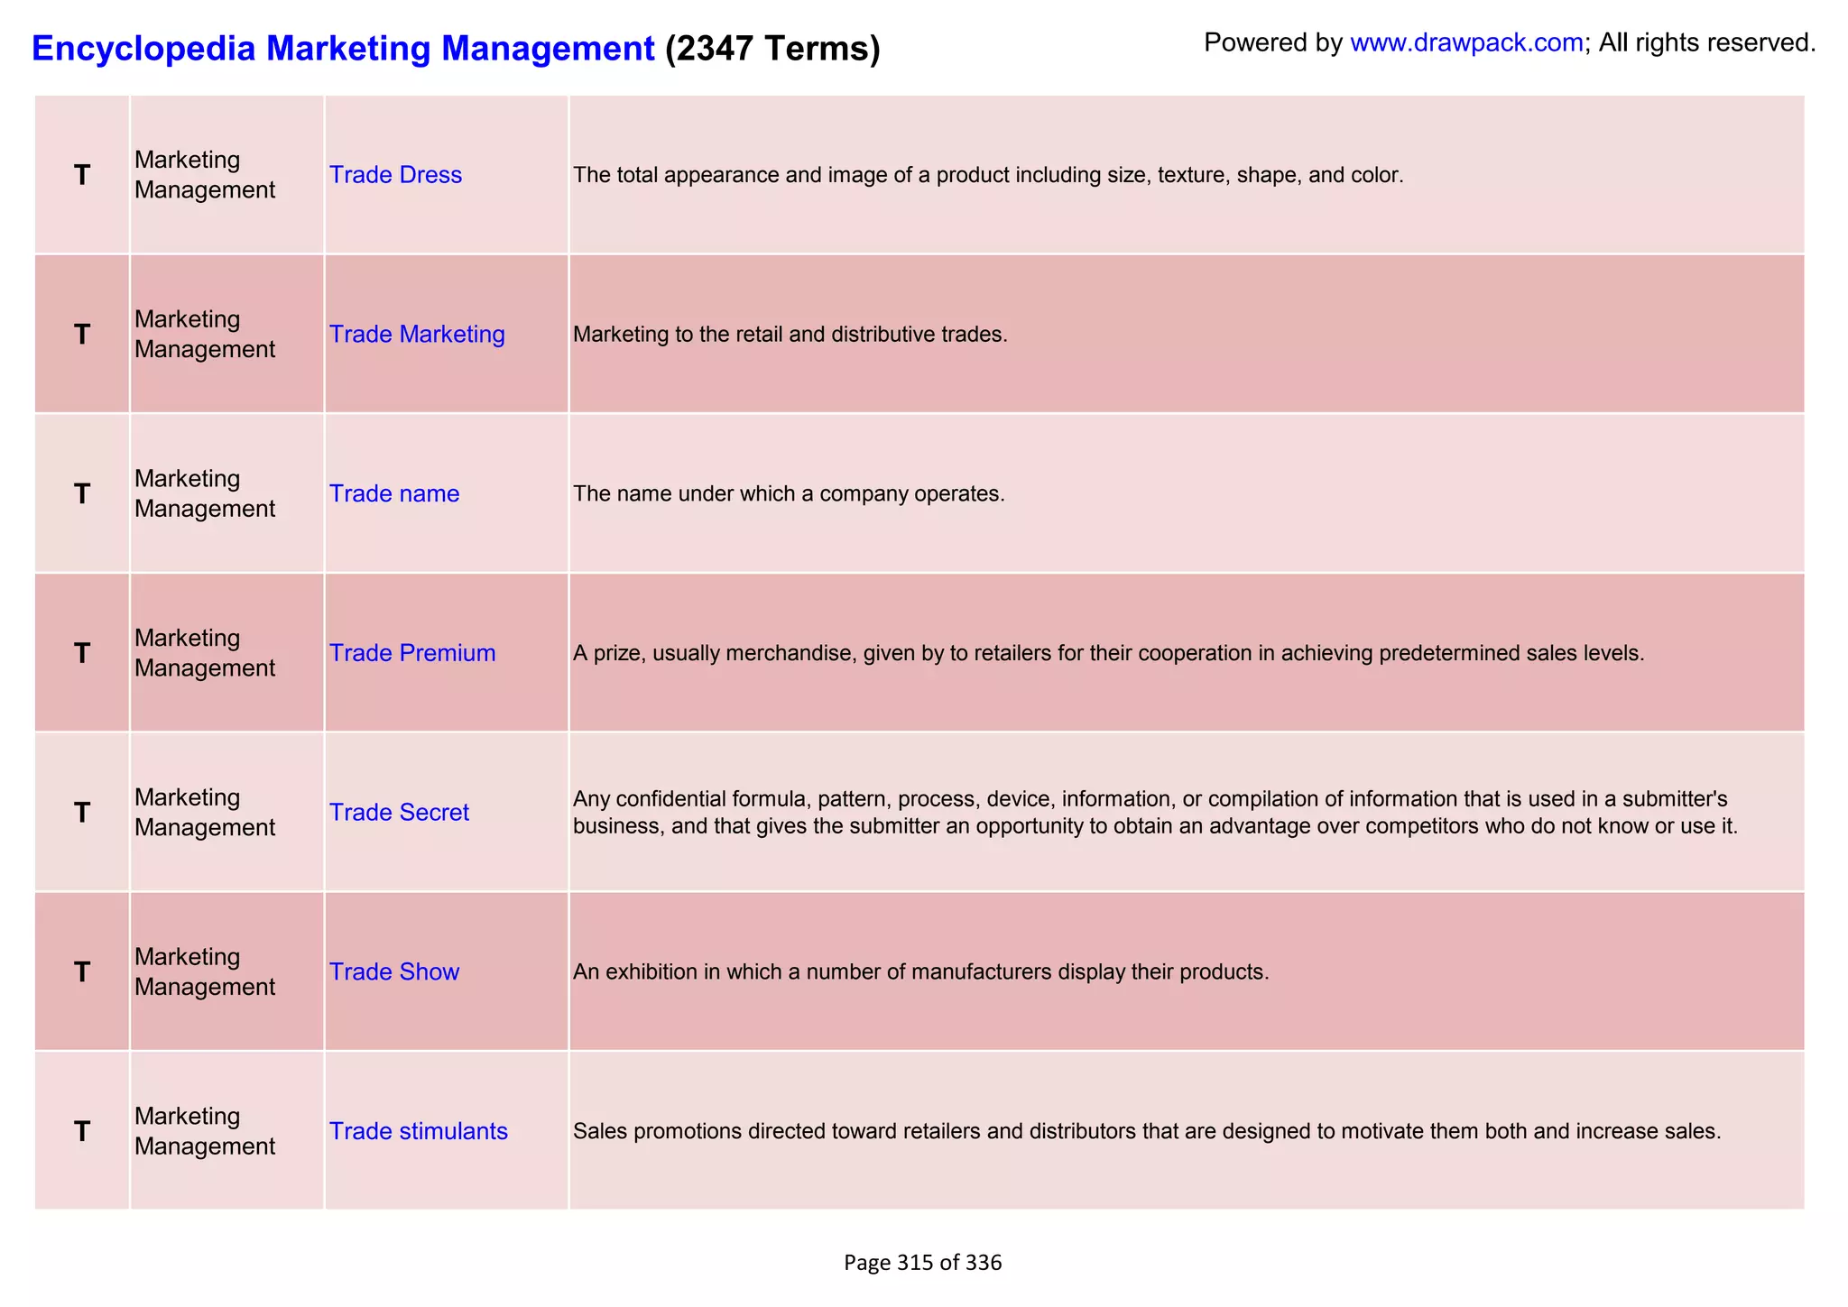Viewport: 1848px width, 1307px height.
Task: Open the Trade Show term link
Action: click(x=394, y=972)
